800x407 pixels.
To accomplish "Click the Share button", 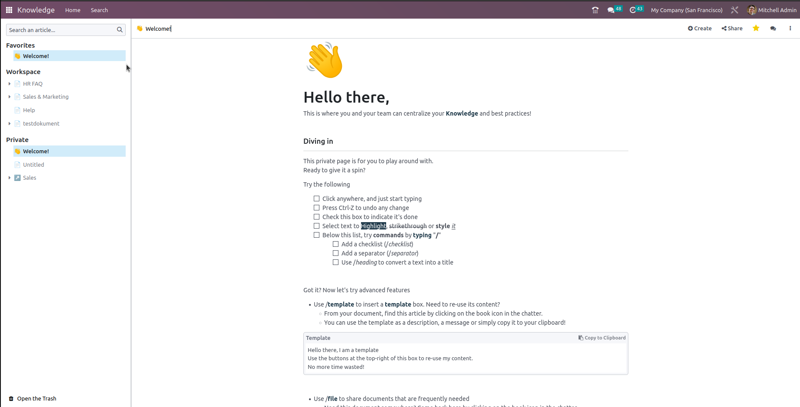I will pyautogui.click(x=732, y=28).
